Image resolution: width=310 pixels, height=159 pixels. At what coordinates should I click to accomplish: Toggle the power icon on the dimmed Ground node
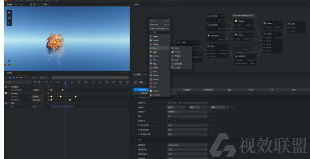tap(250, 45)
